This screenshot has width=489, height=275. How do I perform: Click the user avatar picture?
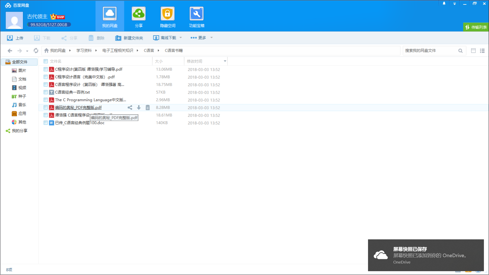(x=14, y=20)
